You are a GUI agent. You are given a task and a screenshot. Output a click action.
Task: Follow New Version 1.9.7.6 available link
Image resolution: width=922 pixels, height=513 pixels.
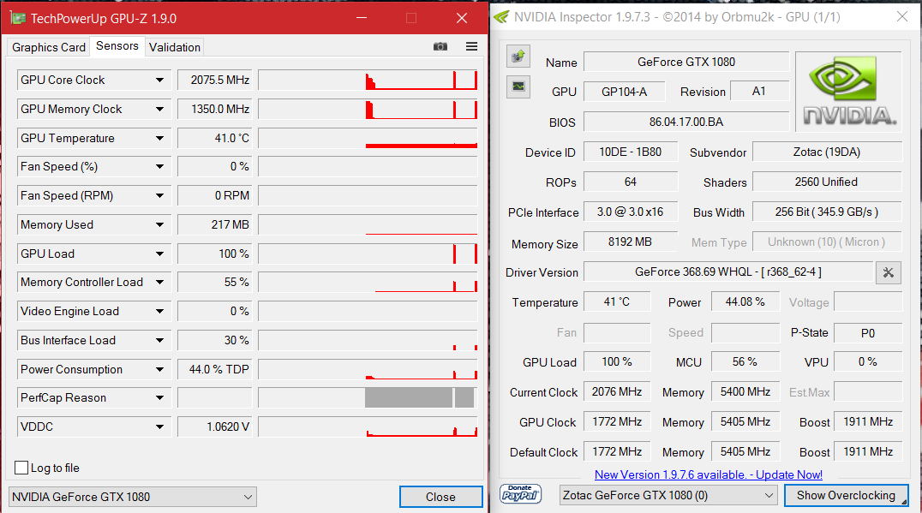pyautogui.click(x=708, y=474)
